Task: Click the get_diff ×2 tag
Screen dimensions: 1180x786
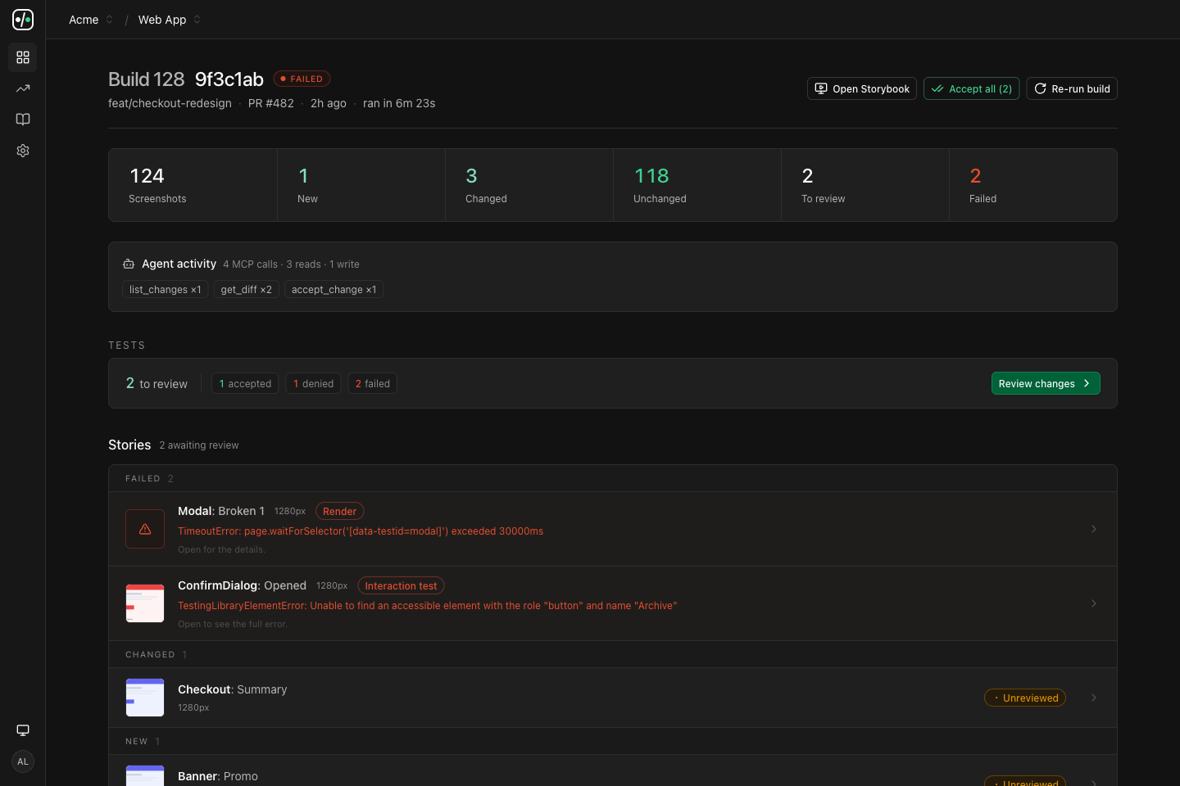Action: tap(246, 290)
